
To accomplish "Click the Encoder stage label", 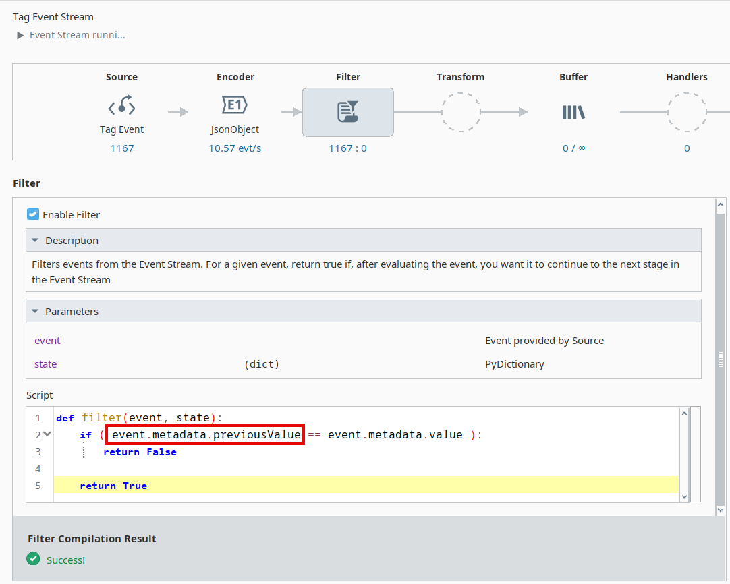I will point(235,77).
